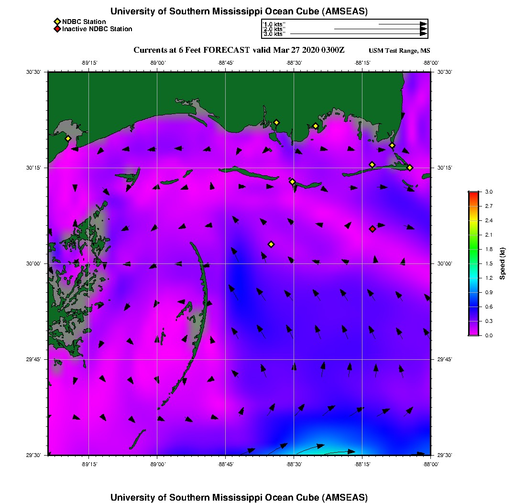The width and height of the screenshot is (526, 503).
Task: Click the yellow NDBC Station diamond in the legend
Action: [57, 22]
